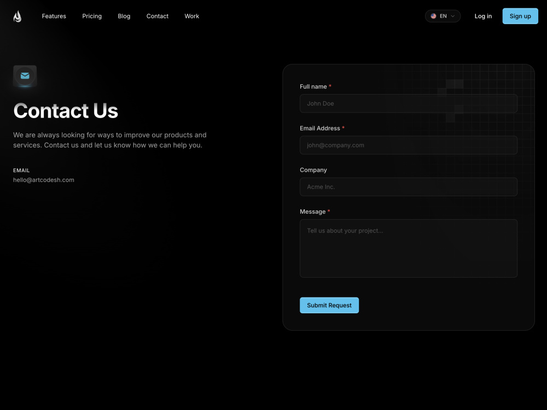Click the US flag icon in language selector

[433, 16]
